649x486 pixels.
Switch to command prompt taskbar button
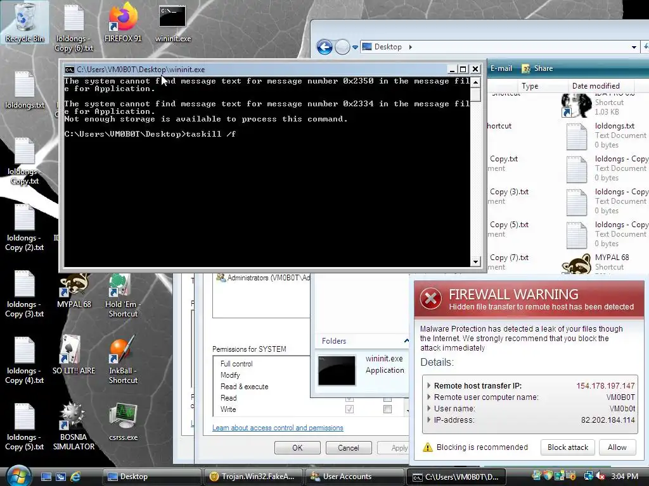(456, 477)
